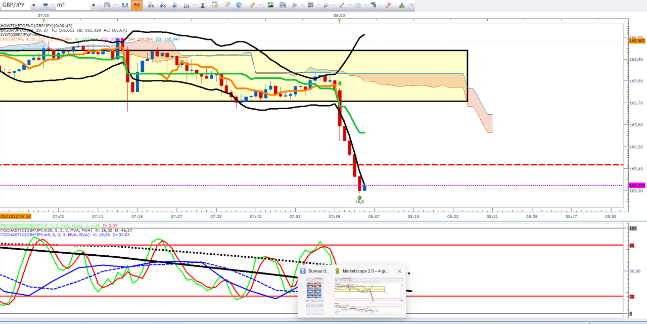This screenshot has width=647, height=324.
Task: Select the green trend line tool
Action: tap(342, 5)
